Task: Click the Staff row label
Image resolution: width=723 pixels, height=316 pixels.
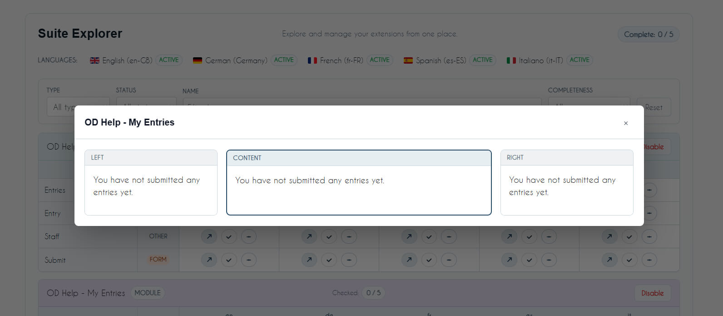Action: [x=52, y=236]
